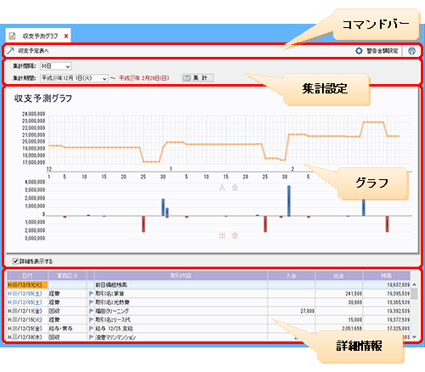This screenshot has height=372, width=425.
Task: Click the detail table scrollbar up arrow
Action: point(414,285)
